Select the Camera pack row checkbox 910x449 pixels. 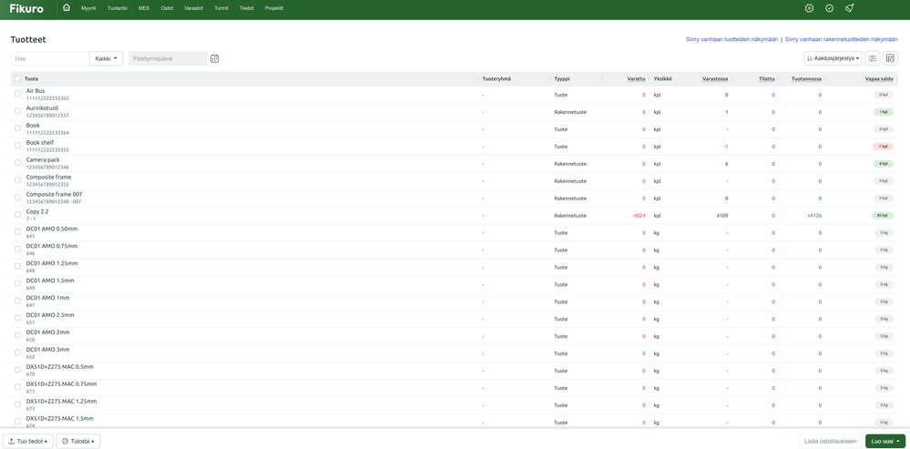17,163
